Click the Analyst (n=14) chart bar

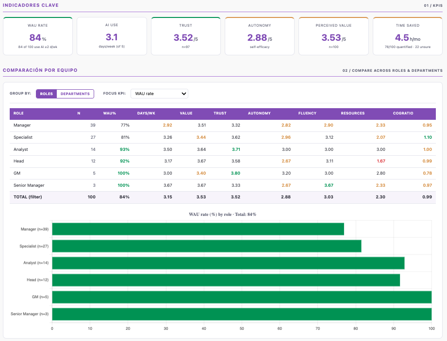point(228,263)
